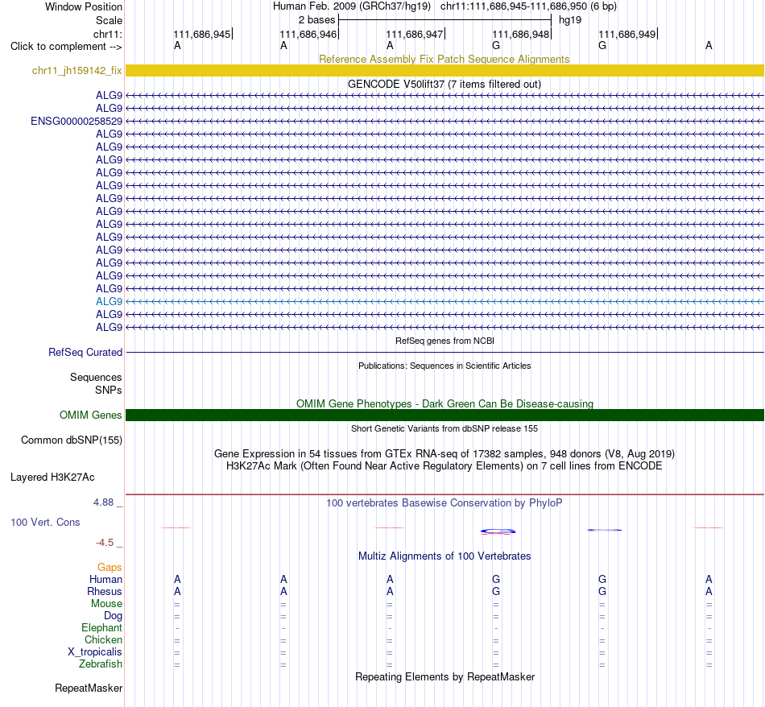This screenshot has width=765, height=707.
Task: Select the yellow chr11_jh159142_fix alignment bar
Action: coord(445,70)
